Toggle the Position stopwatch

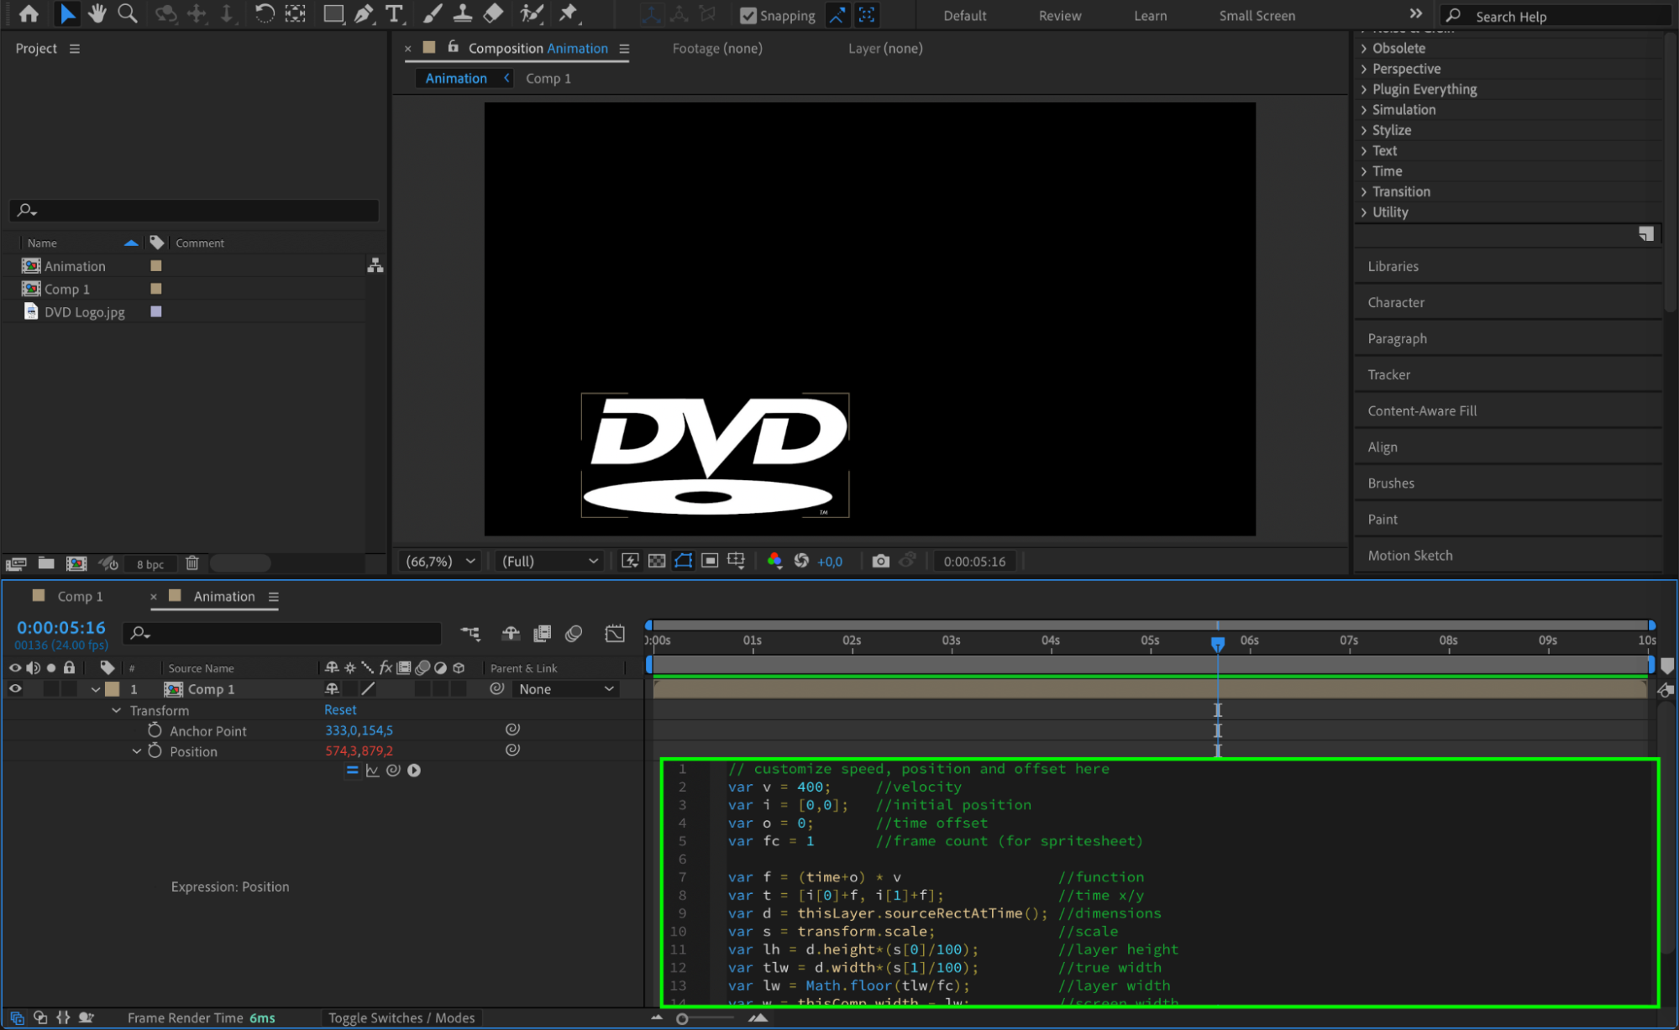155,751
